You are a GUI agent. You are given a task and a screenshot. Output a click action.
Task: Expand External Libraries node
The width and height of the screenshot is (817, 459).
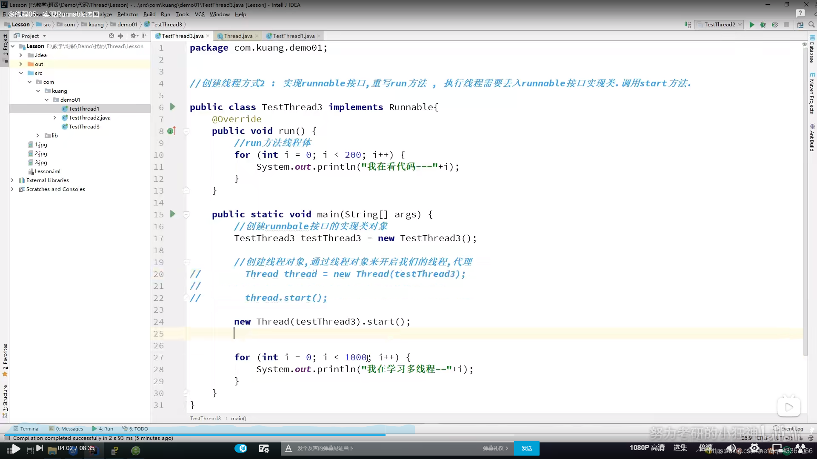click(x=12, y=180)
